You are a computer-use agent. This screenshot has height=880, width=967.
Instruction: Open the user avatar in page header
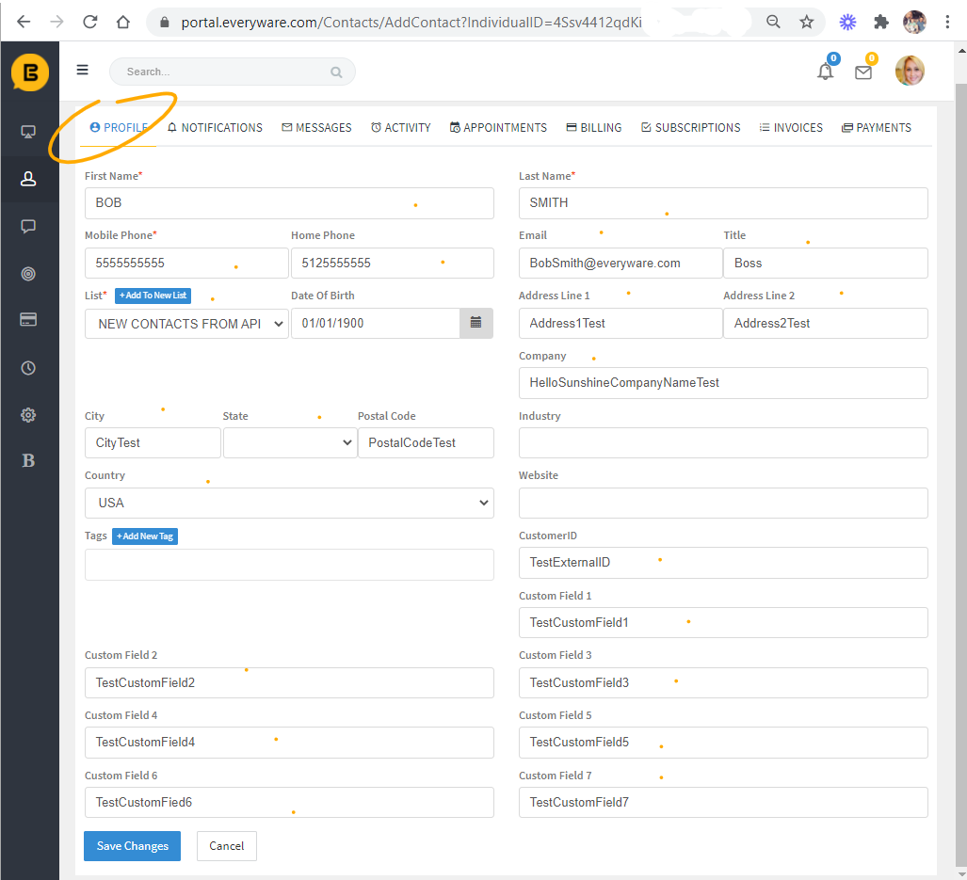click(x=910, y=71)
